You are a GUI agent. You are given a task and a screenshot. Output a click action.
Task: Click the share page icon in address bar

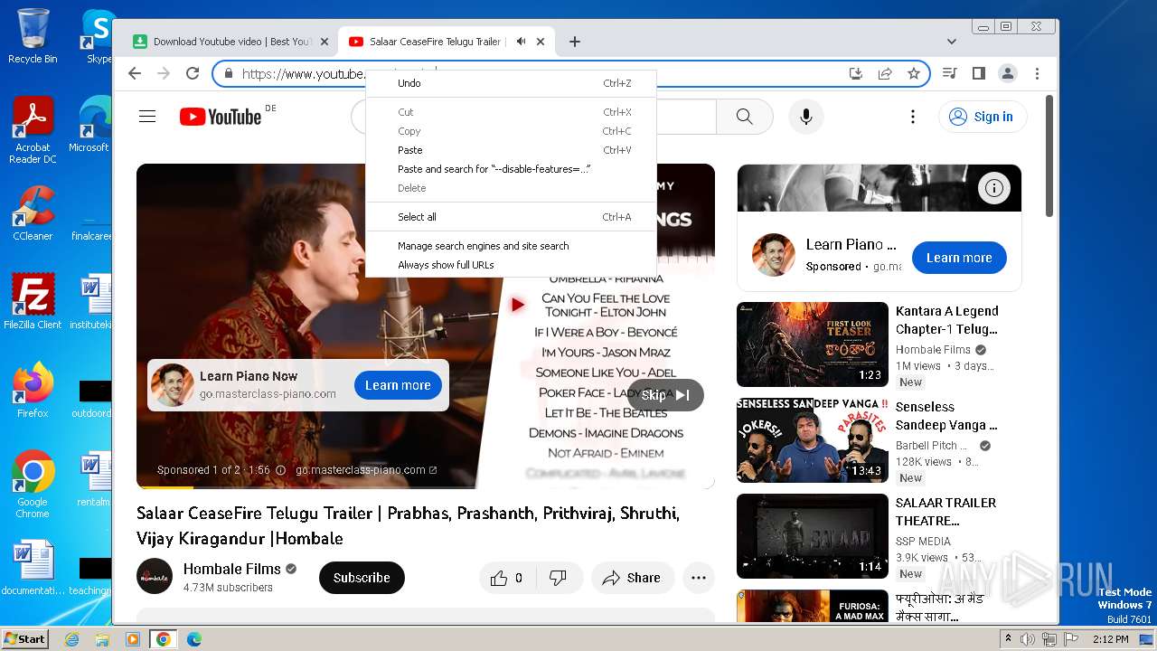[885, 74]
